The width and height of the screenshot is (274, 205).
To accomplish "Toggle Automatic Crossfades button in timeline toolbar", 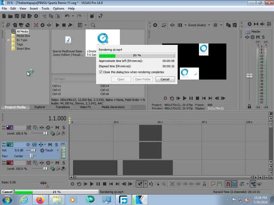I will (x=235, y=184).
